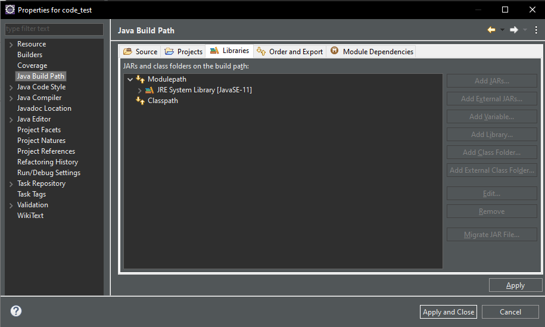
Task: Click the Edit... button
Action: [492, 193]
